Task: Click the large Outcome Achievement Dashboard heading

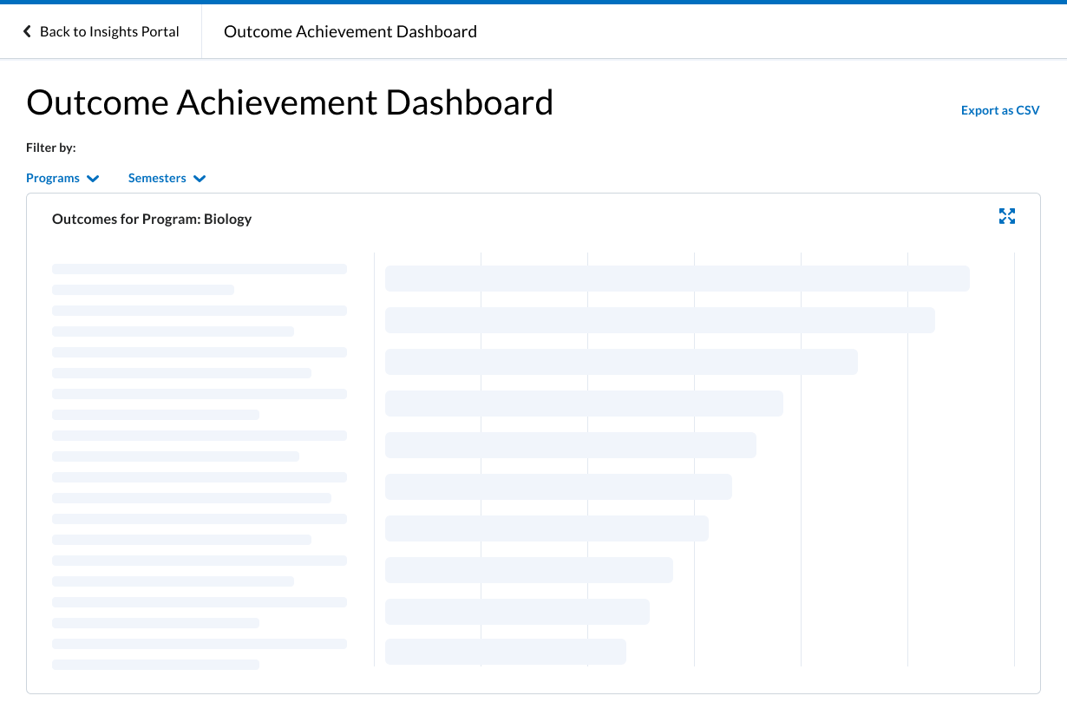Action: pos(290,102)
